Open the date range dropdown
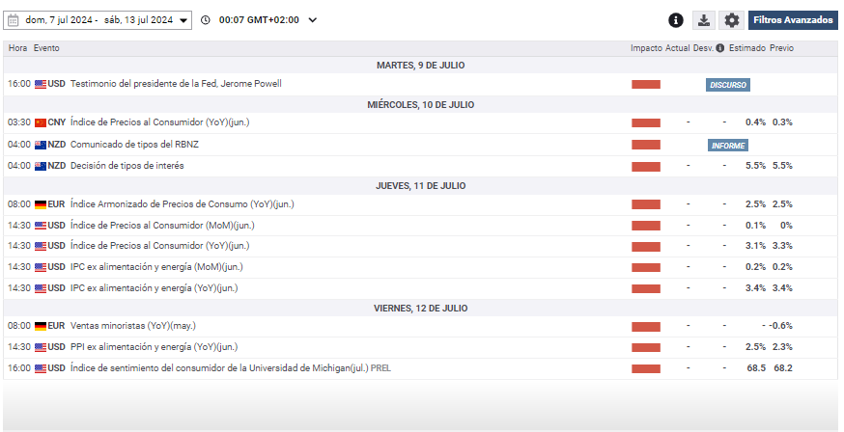 [183, 20]
